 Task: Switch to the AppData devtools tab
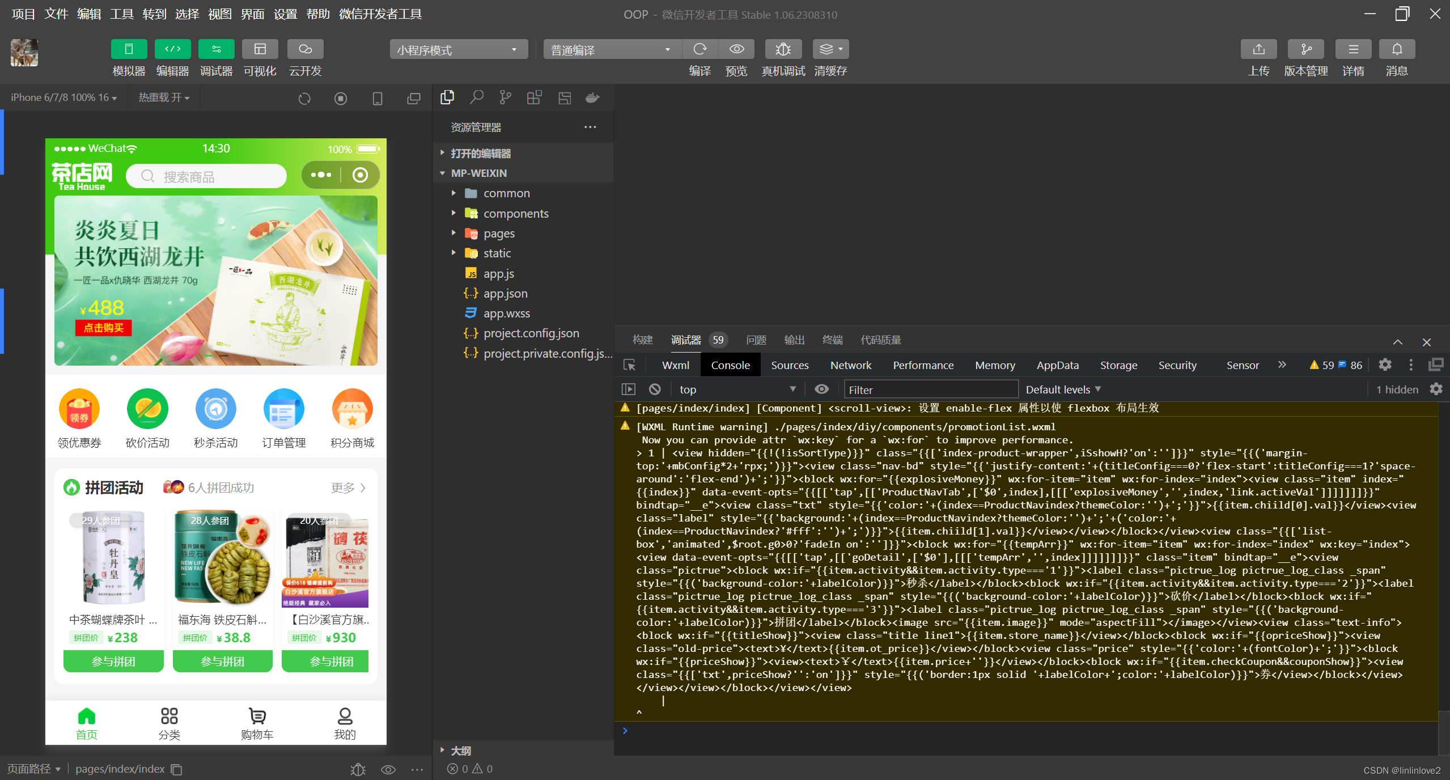(x=1057, y=365)
